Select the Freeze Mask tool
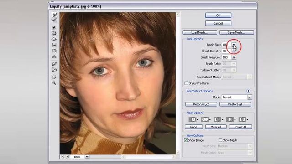292x164 pixels. [54, 64]
